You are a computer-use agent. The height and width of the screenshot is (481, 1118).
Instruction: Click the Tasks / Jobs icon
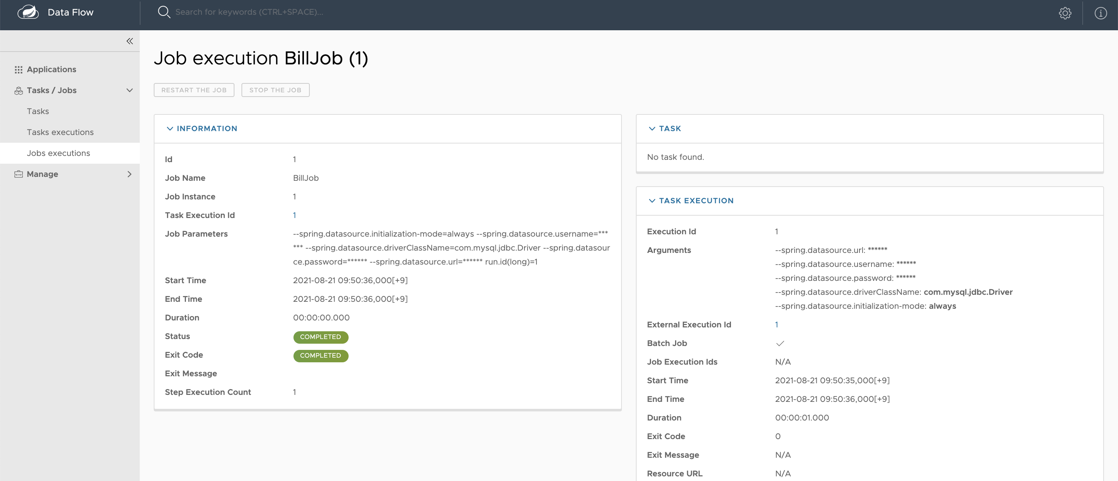[18, 91]
